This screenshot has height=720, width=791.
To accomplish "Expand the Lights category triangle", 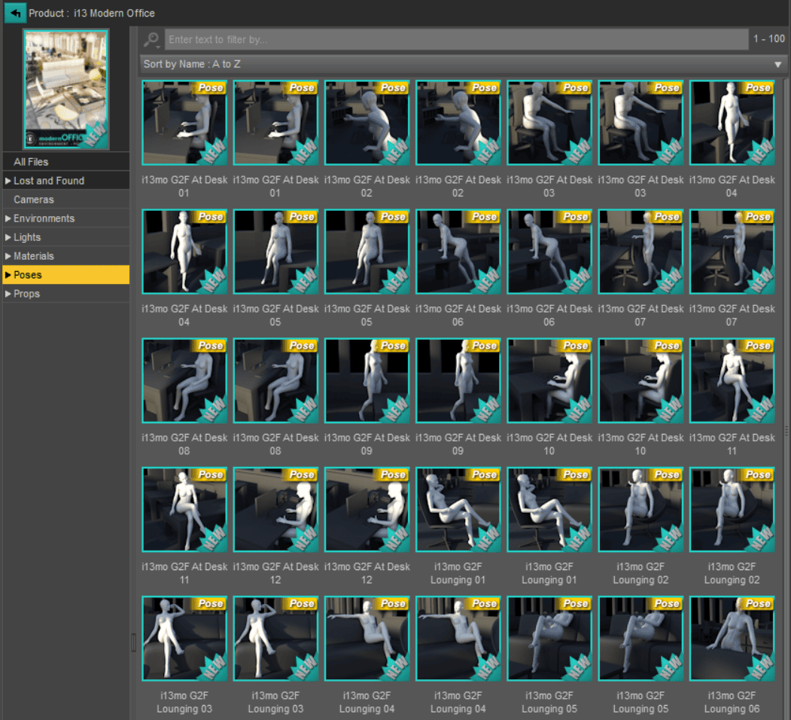I will coord(8,237).
